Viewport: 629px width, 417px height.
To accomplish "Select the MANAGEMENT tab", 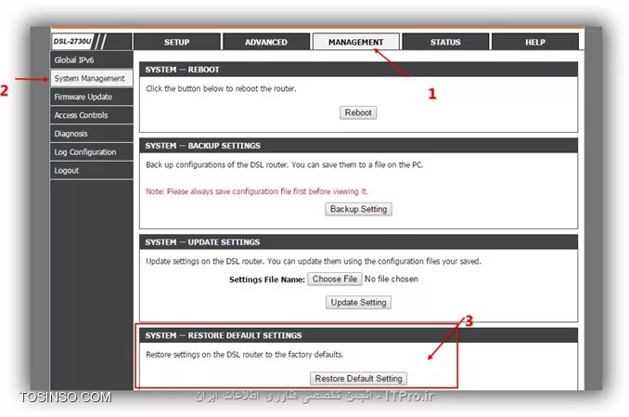I will pyautogui.click(x=355, y=42).
